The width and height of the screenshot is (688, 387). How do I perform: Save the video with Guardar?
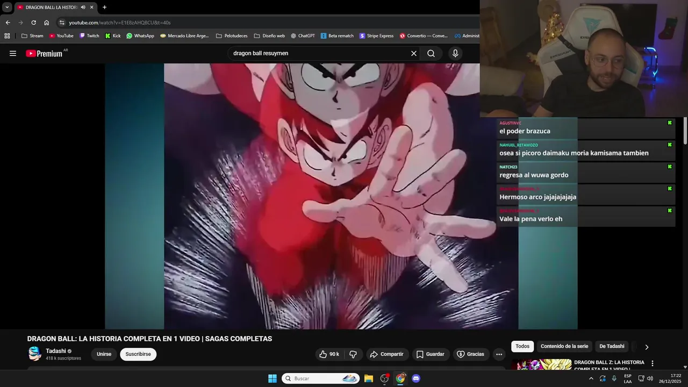[x=430, y=354]
